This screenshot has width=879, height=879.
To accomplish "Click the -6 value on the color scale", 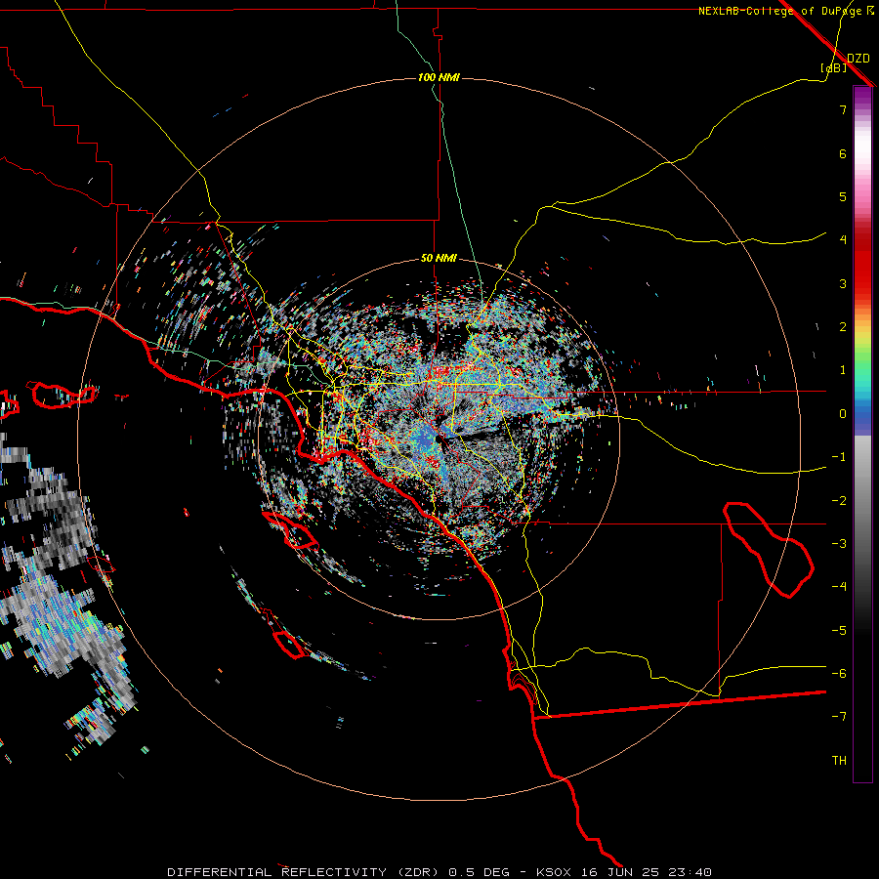I will coord(839,674).
